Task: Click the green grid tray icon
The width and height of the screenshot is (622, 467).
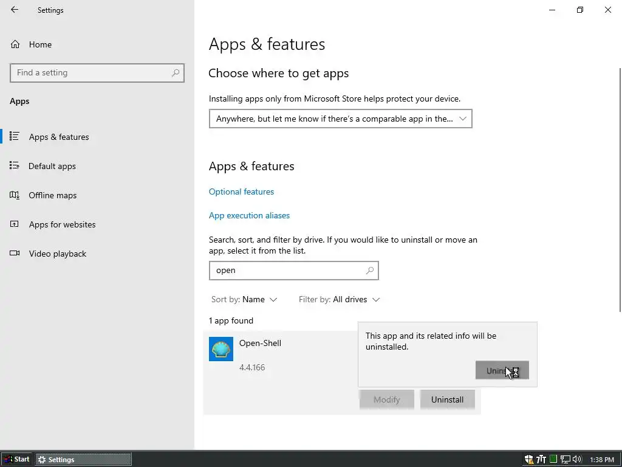Action: click(x=553, y=459)
